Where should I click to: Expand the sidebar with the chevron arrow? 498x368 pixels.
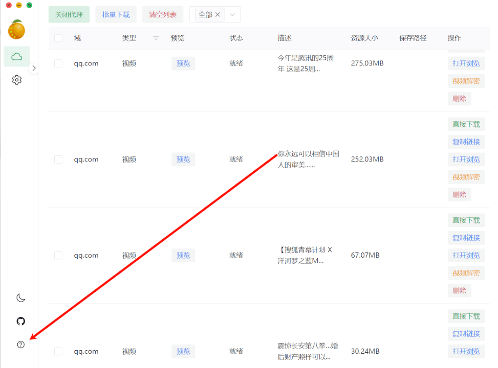[x=34, y=68]
